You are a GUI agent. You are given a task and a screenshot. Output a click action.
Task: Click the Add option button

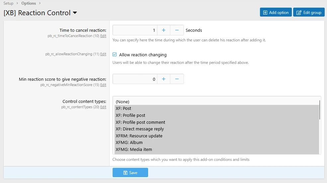[x=276, y=13]
